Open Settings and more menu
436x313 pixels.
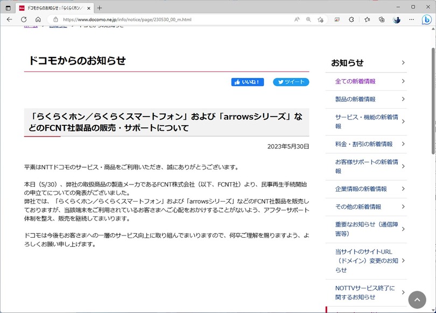(x=412, y=19)
